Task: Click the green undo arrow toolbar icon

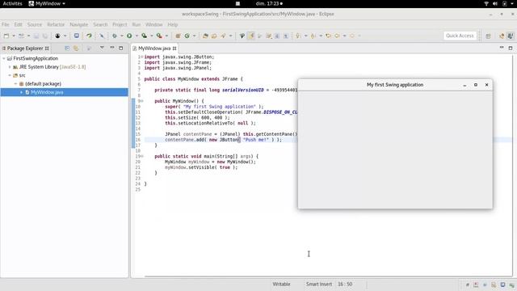Action: coord(89,36)
